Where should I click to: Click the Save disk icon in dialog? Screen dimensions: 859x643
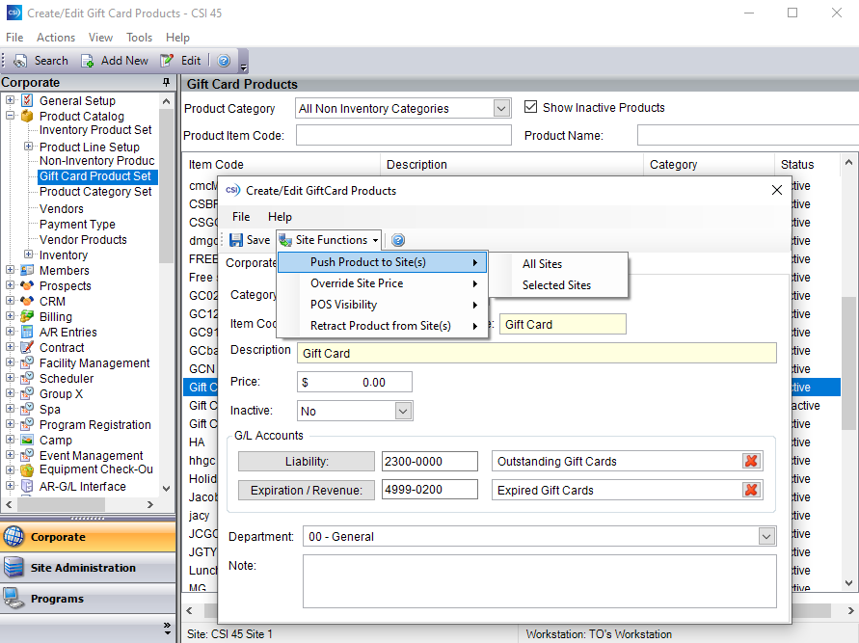click(236, 240)
